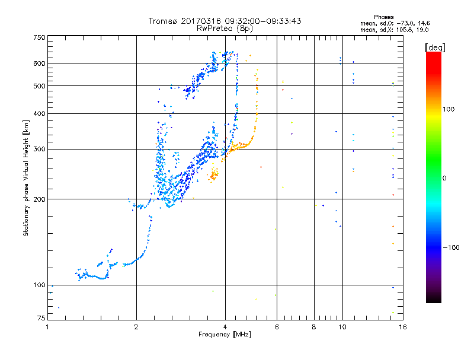Select the 'RwPretec (8p)' subtitle text
474x356 pixels.
pyautogui.click(x=225, y=28)
